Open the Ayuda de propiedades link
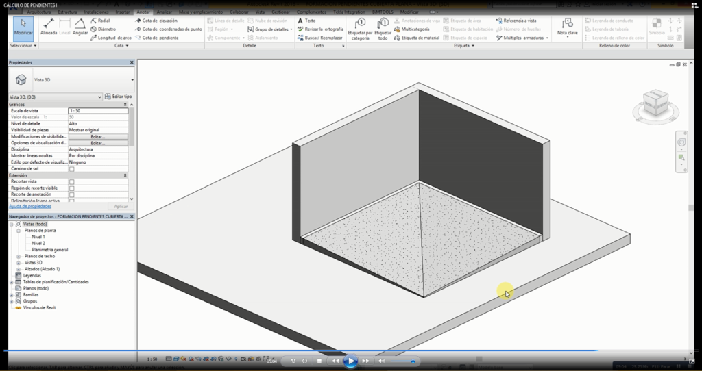 (30, 205)
